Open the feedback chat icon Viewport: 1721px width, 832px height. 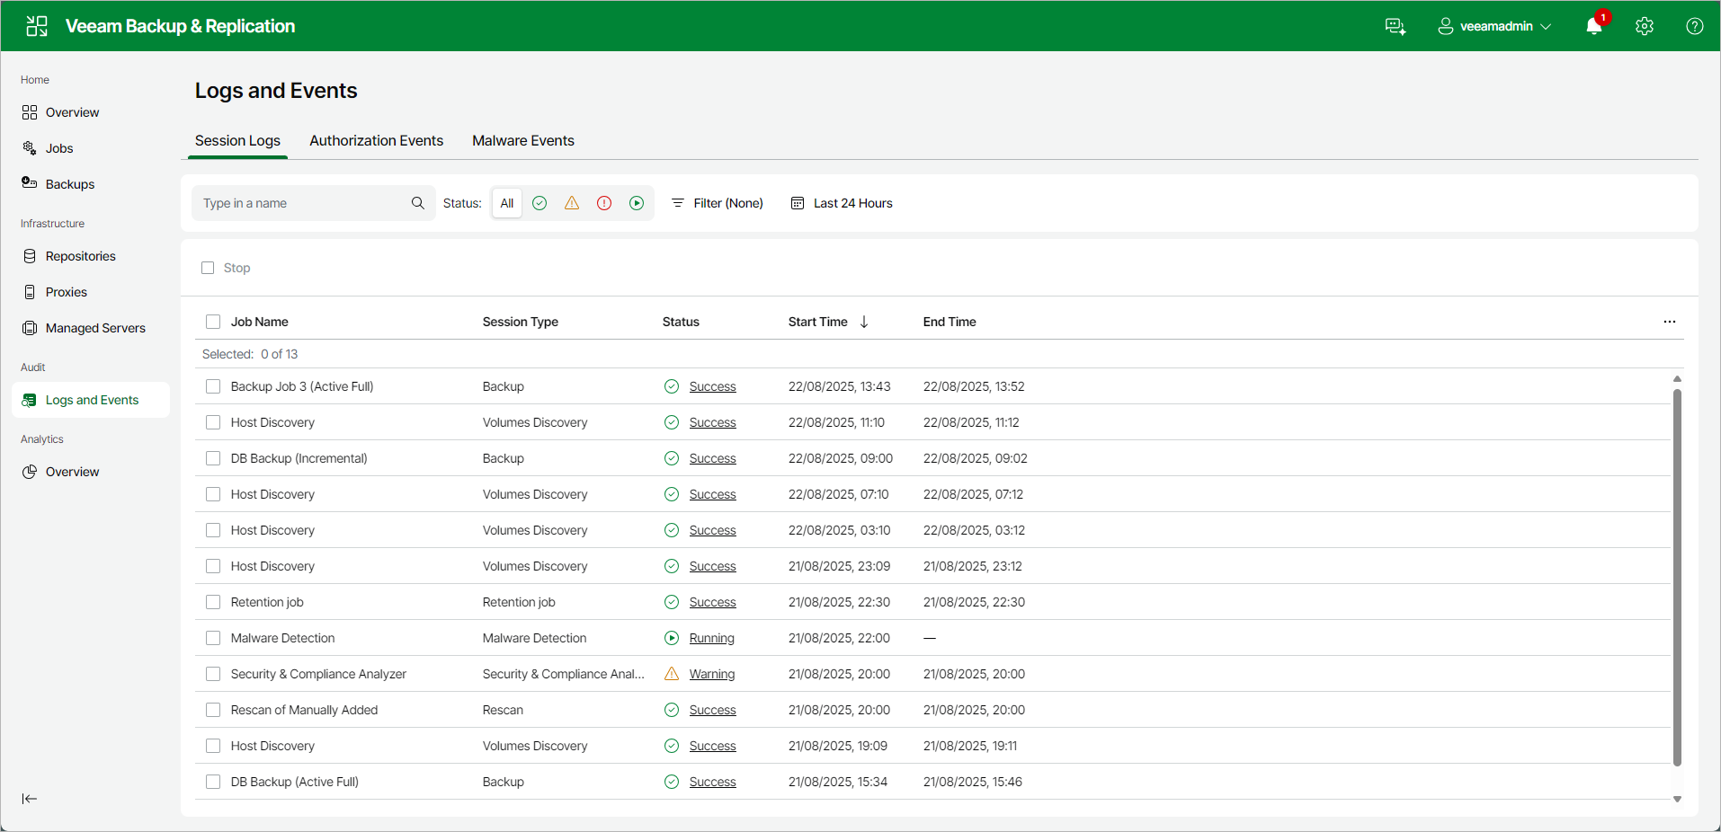tap(1395, 26)
